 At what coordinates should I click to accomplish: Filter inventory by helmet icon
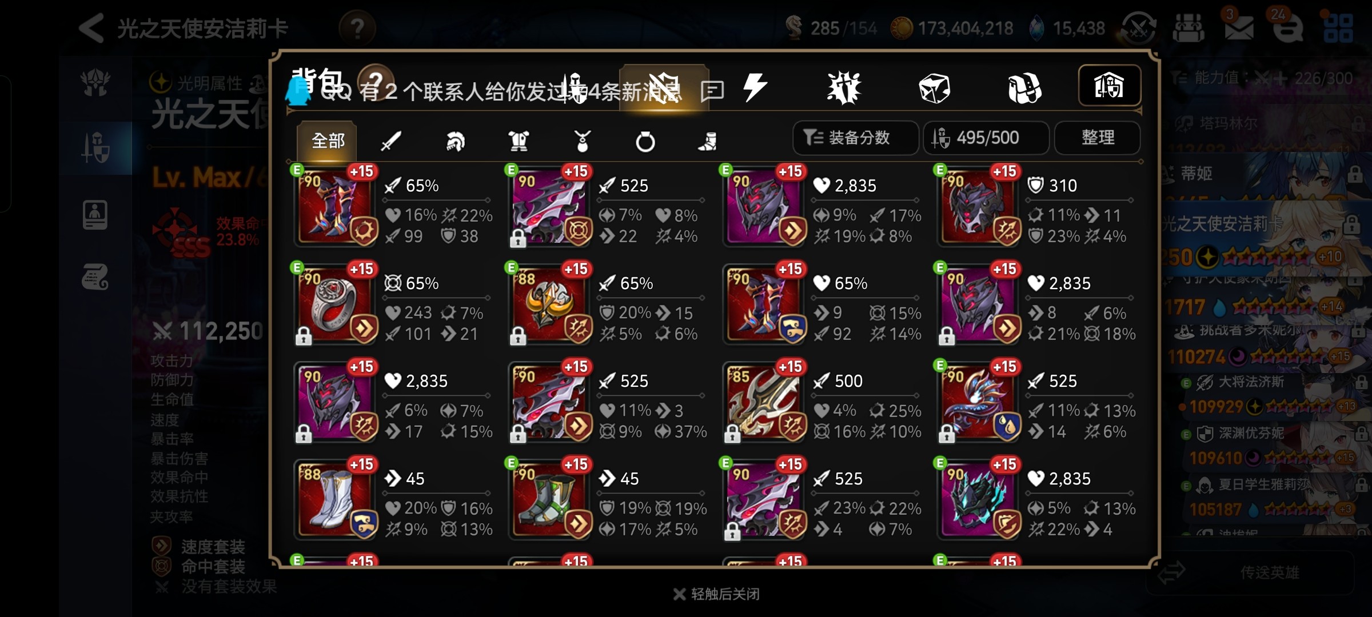click(x=455, y=141)
